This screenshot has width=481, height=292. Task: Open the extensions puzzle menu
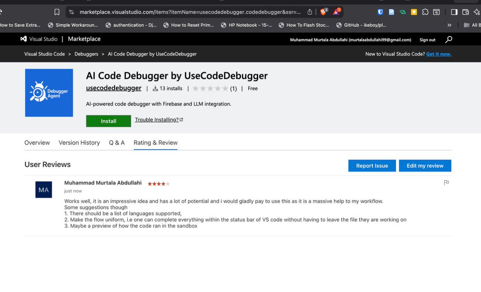click(425, 12)
